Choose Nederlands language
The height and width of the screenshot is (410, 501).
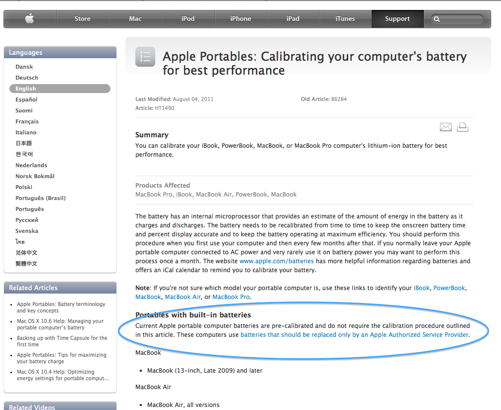click(31, 165)
